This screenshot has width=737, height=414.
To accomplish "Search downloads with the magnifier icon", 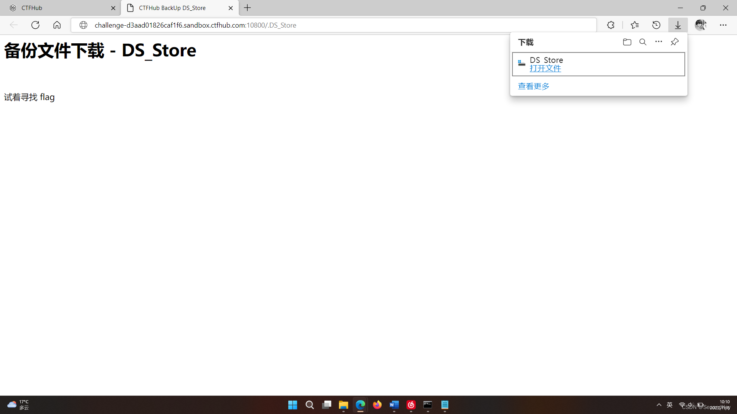I will pos(643,42).
